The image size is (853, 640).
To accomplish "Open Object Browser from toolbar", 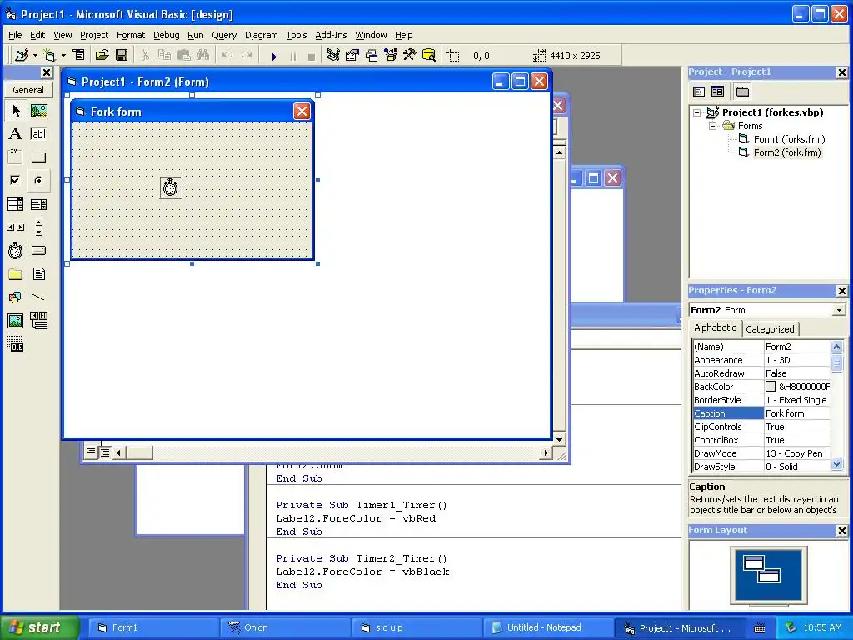I will point(391,56).
